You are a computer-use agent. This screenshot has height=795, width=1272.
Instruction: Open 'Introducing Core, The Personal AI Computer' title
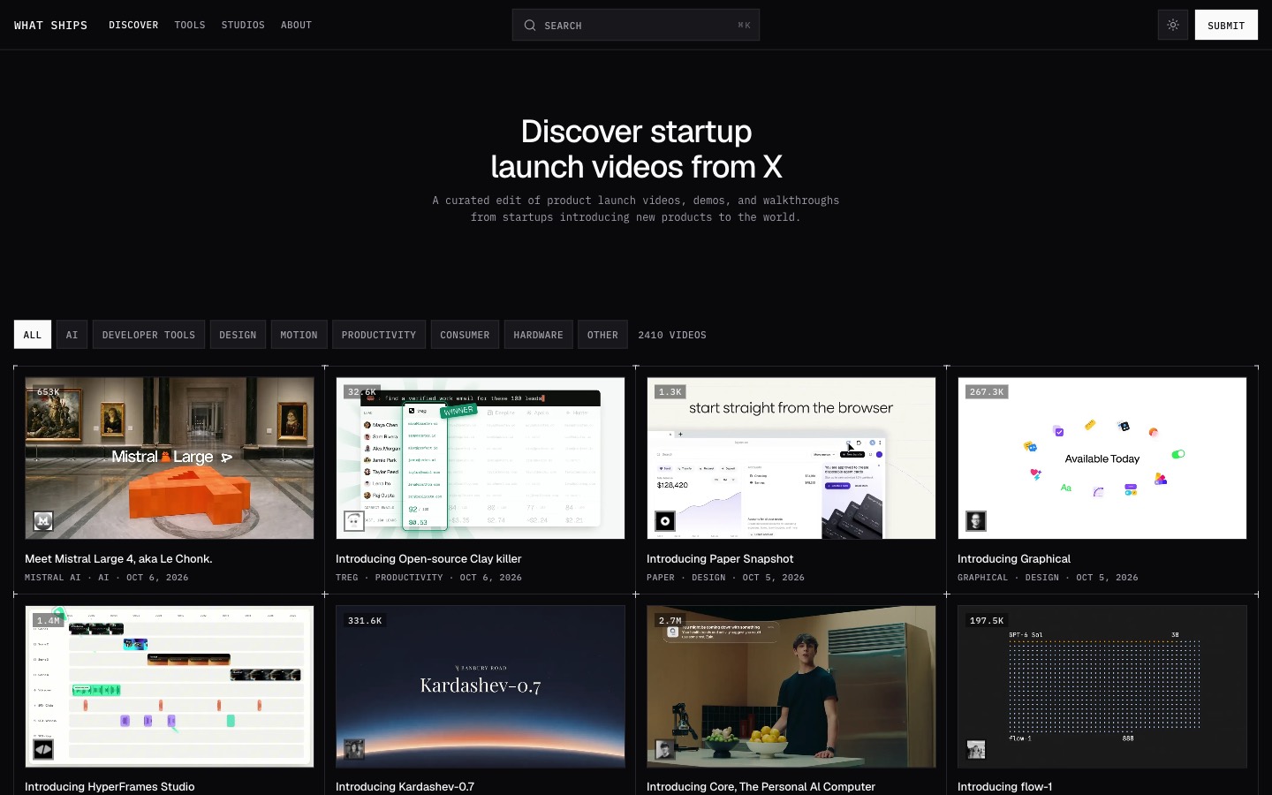click(x=761, y=786)
